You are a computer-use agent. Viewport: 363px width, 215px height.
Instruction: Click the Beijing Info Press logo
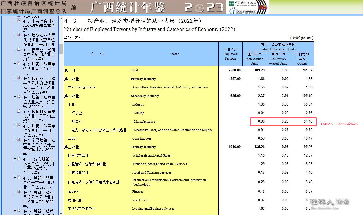[243, 11]
